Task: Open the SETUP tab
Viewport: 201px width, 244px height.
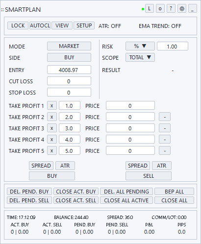Action: pos(84,25)
